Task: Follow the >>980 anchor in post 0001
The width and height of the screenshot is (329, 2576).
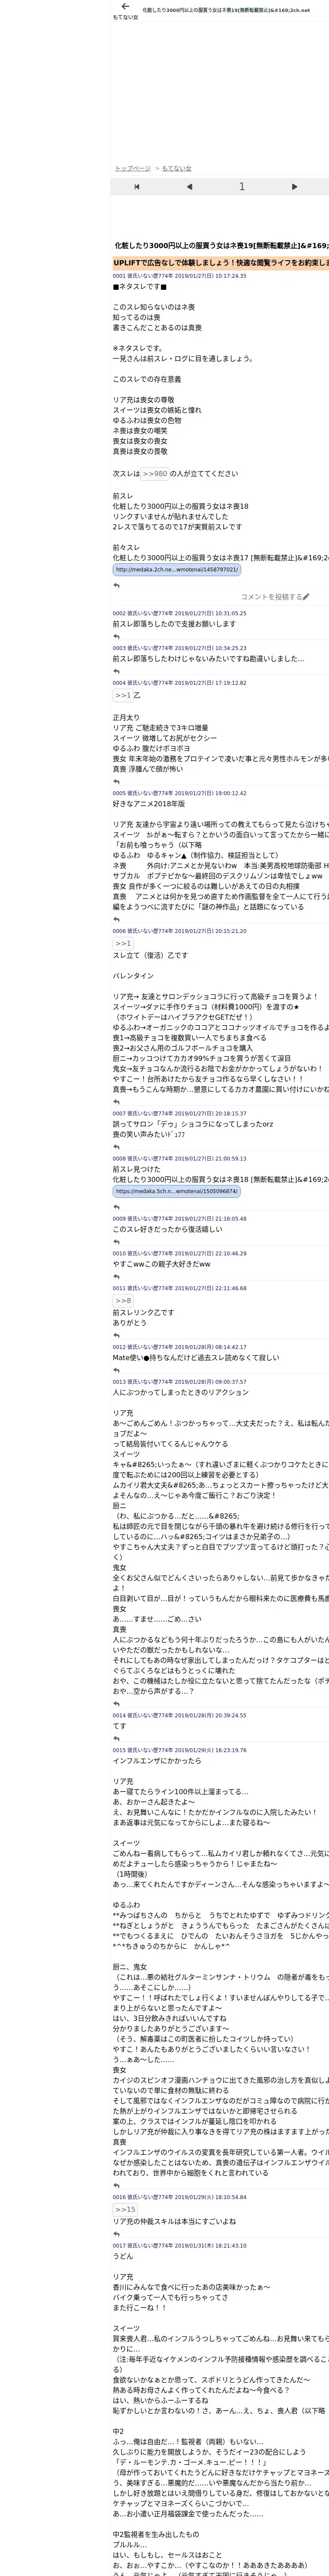Action: [155, 474]
